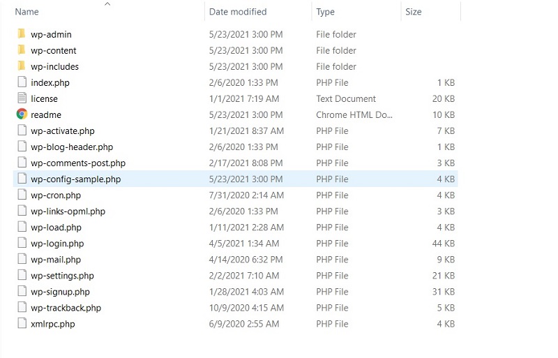Click the 2/17/2021 8:08 PM date of wp-comments-post.php
The image size is (558, 358).
click(x=246, y=163)
